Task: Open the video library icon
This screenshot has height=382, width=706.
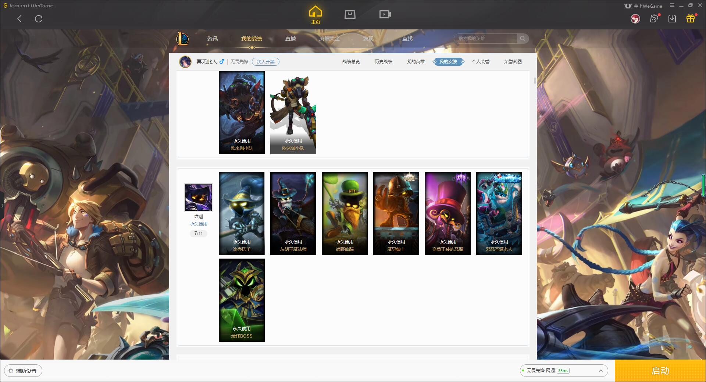Action: [x=385, y=14]
